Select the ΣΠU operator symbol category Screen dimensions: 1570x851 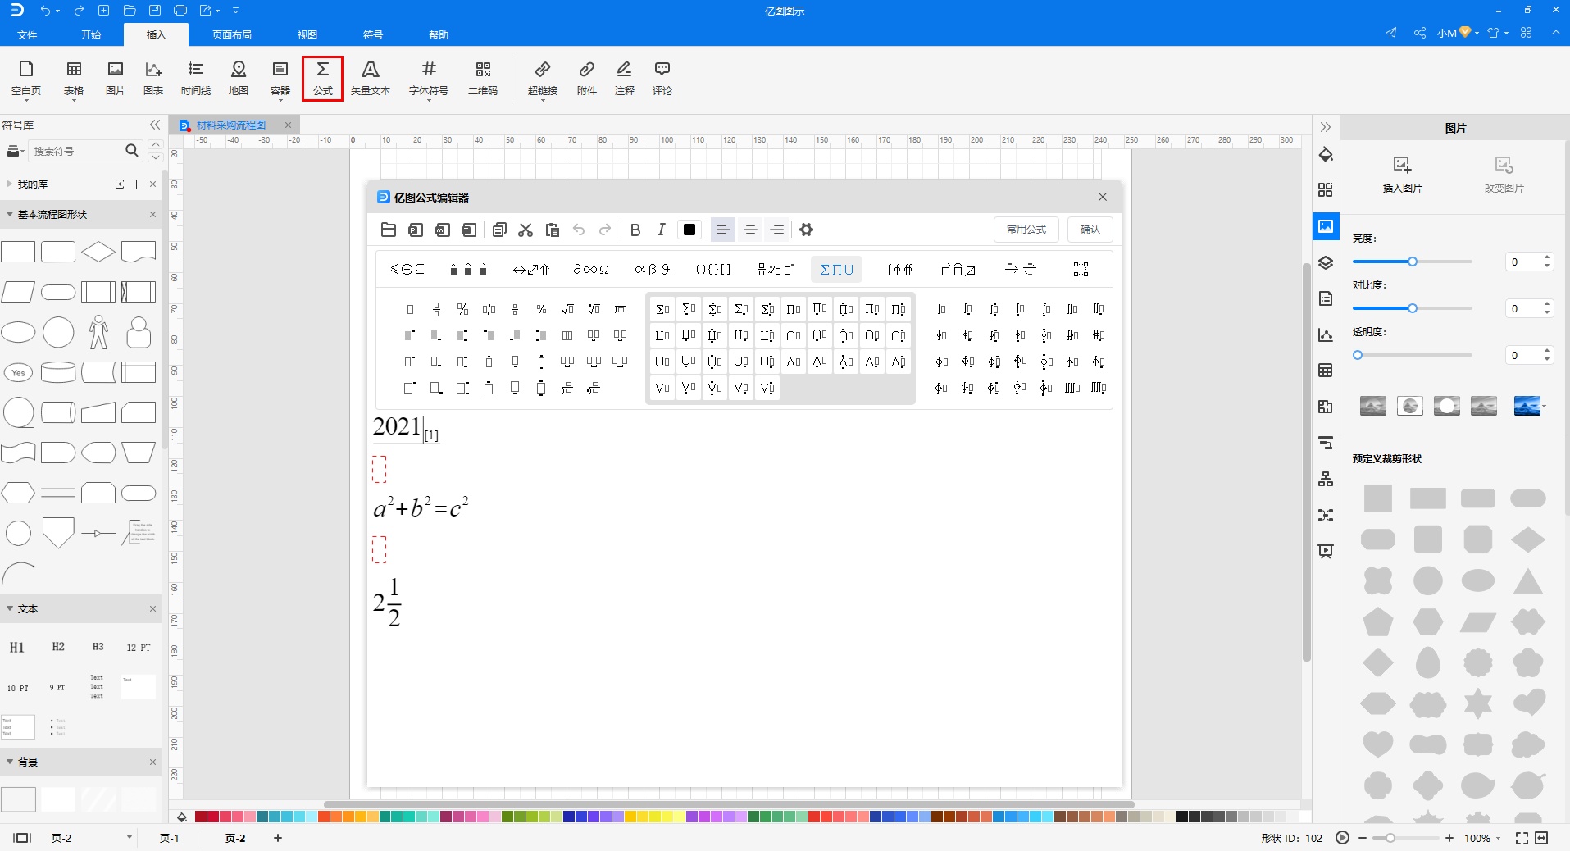pos(836,269)
